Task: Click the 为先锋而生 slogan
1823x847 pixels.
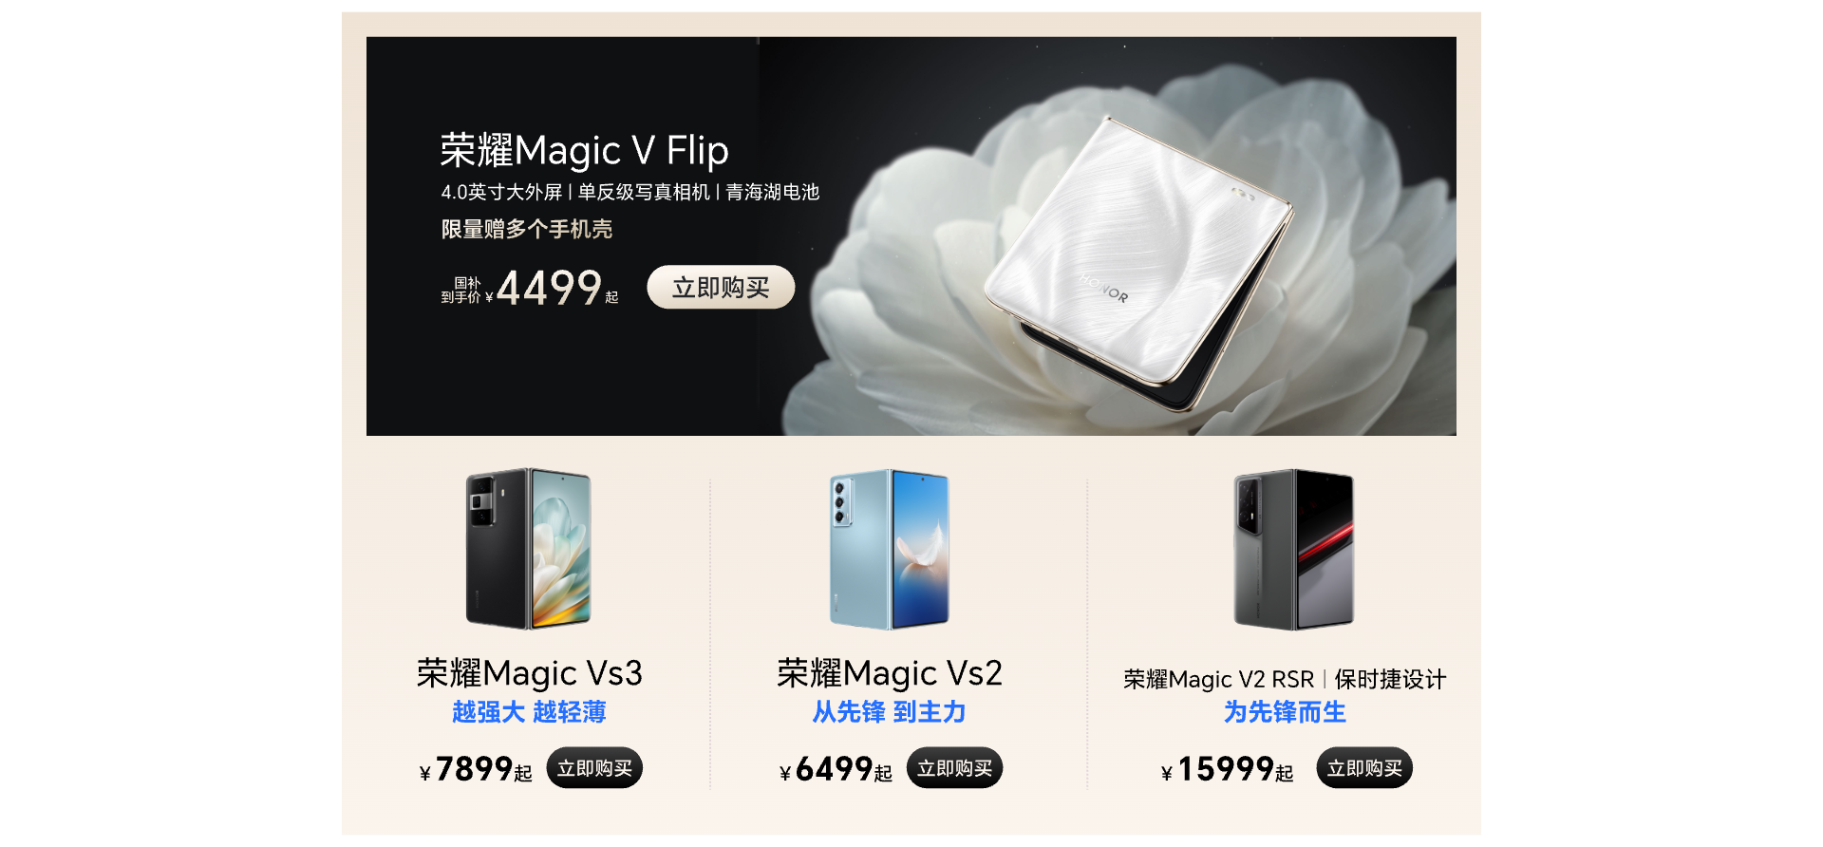Action: (1285, 712)
